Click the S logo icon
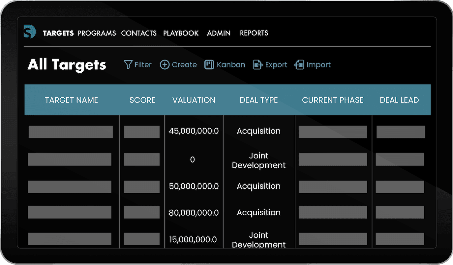This screenshot has height=265, width=453. tap(29, 32)
